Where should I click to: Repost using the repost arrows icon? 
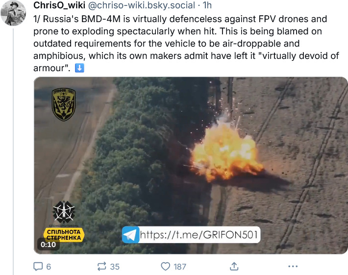tap(102, 266)
